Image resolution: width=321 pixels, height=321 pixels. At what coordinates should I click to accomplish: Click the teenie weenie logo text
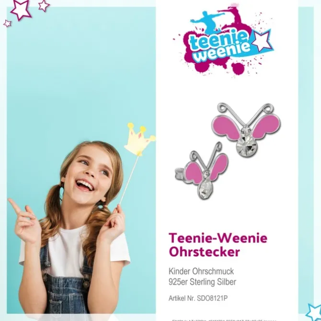pyautogui.click(x=220, y=47)
